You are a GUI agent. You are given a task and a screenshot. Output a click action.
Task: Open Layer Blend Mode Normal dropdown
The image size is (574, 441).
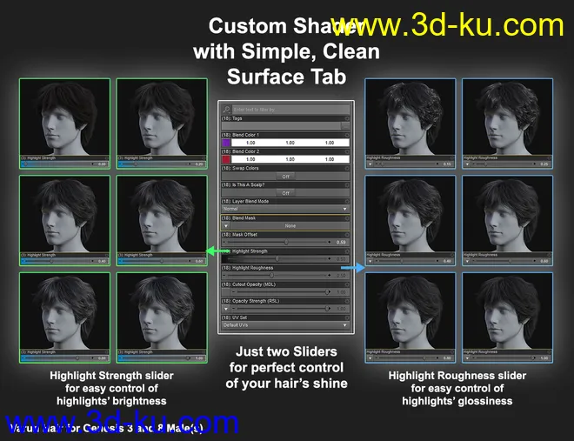285,209
